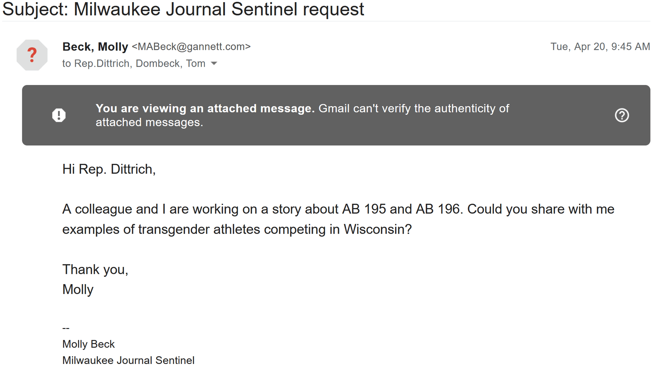Viewport: 655px width, 371px height.
Task: Click the 'Hi Rep. Dittrich,' greeting line
Action: [x=109, y=169]
